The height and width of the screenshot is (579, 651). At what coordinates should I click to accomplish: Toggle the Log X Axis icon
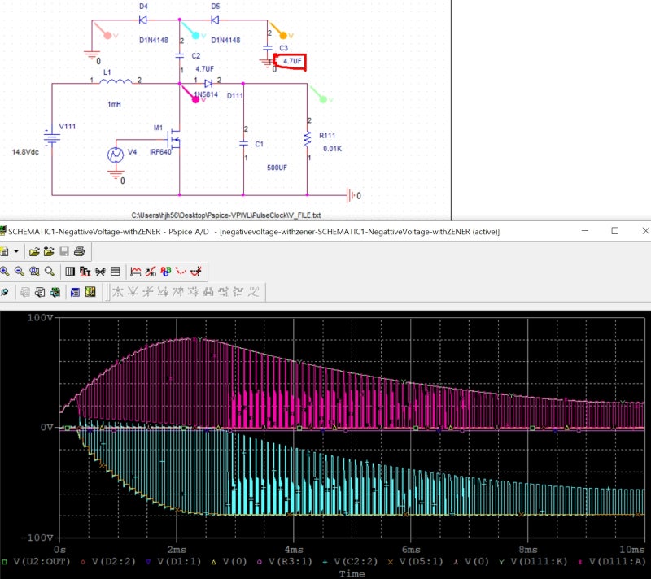[70, 271]
